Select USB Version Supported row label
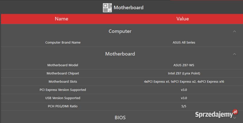This screenshot has width=243, height=123. point(63,98)
